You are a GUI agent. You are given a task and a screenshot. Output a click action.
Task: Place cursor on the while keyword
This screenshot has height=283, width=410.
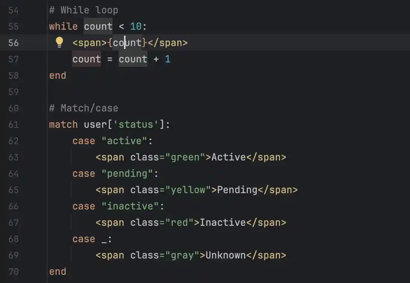pyautogui.click(x=63, y=26)
